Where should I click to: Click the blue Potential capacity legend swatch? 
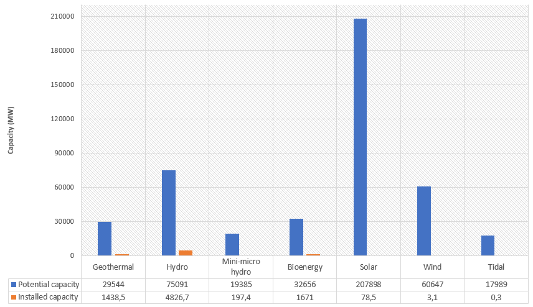(14, 285)
